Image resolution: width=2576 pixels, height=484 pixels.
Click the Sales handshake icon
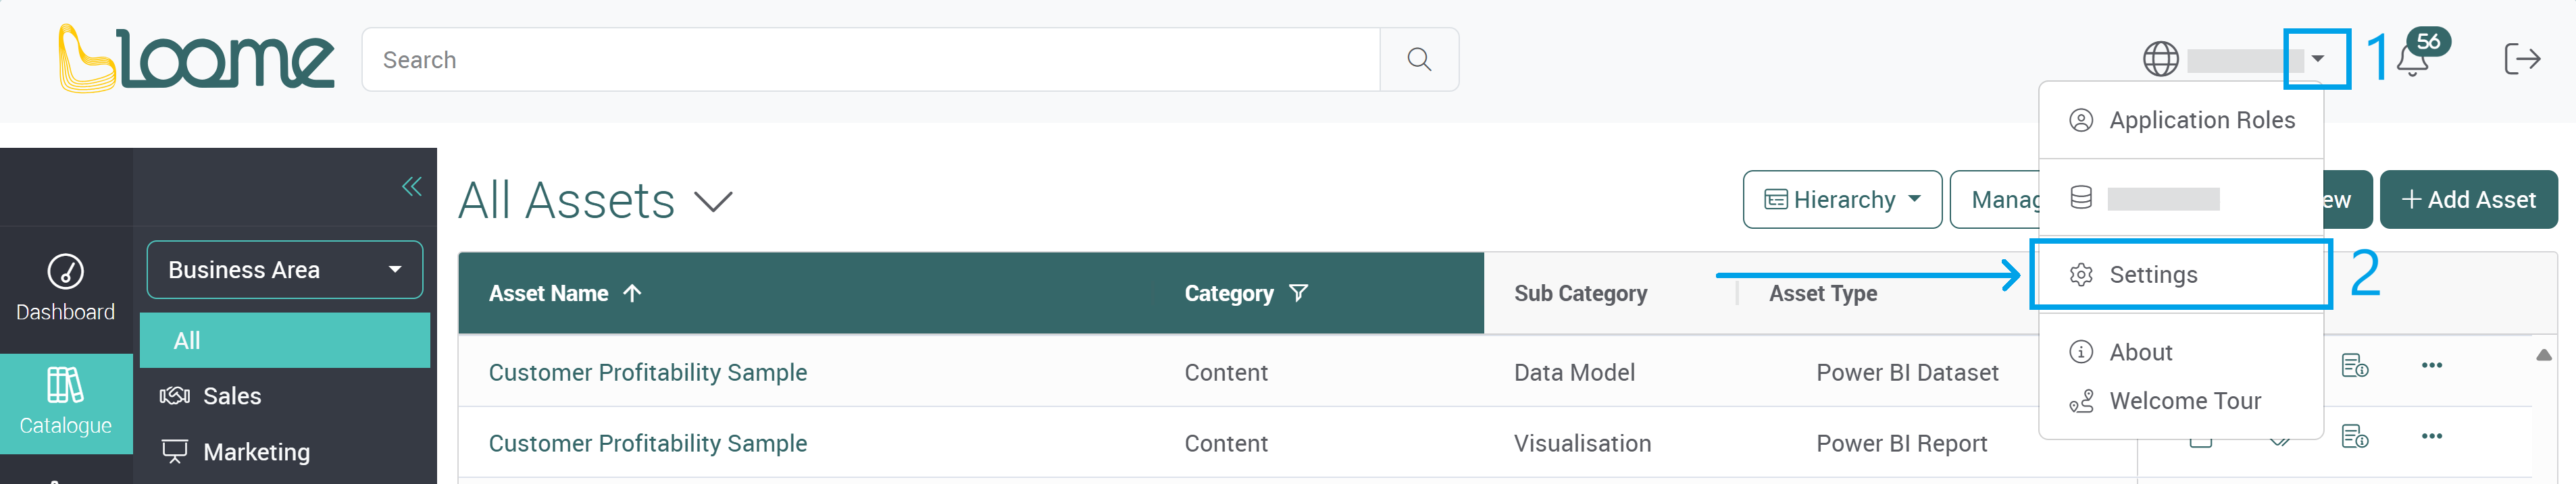174,396
